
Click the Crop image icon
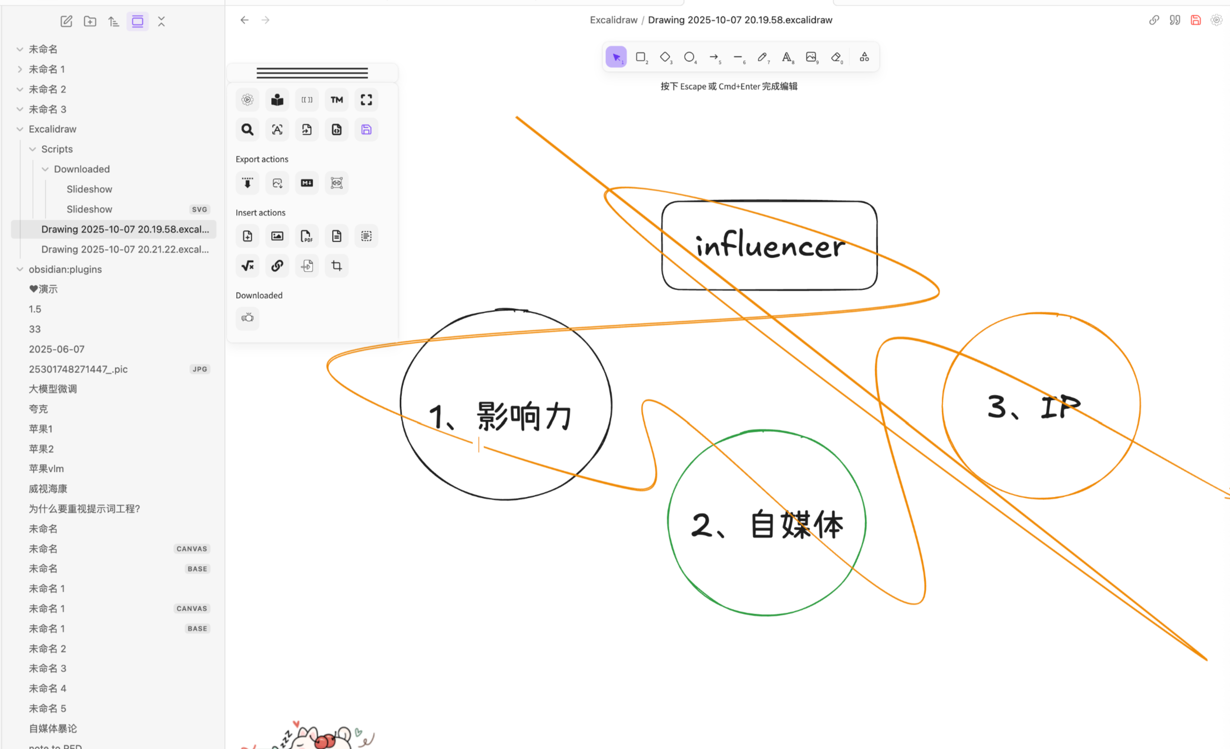tap(337, 266)
